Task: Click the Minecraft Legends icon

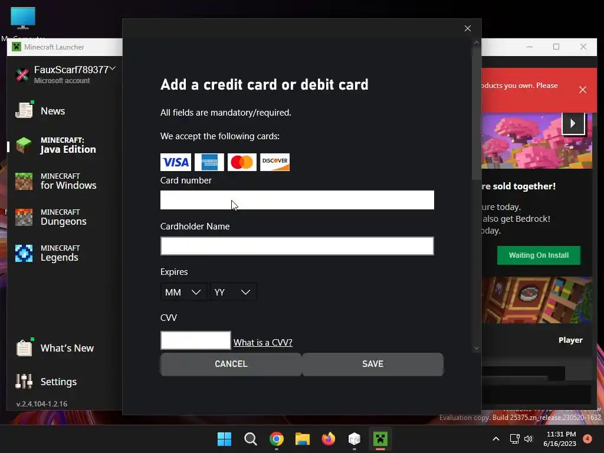Action: tap(24, 254)
